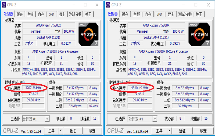Click 8 x 512 KBytes L2 in left window
Image resolution: width=215 pixels, height=136 pixels.
[75, 100]
